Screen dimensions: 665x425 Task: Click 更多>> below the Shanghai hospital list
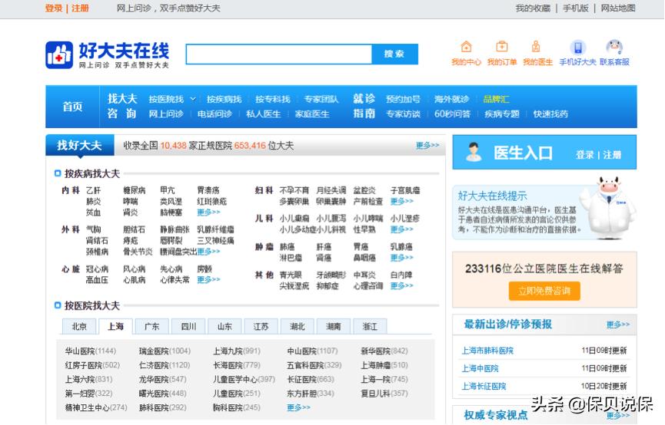coord(298,407)
